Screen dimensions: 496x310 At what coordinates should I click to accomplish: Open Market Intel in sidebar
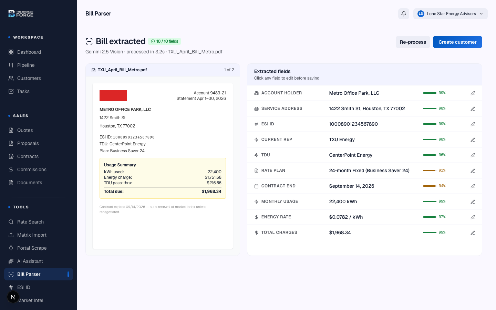tap(39, 300)
